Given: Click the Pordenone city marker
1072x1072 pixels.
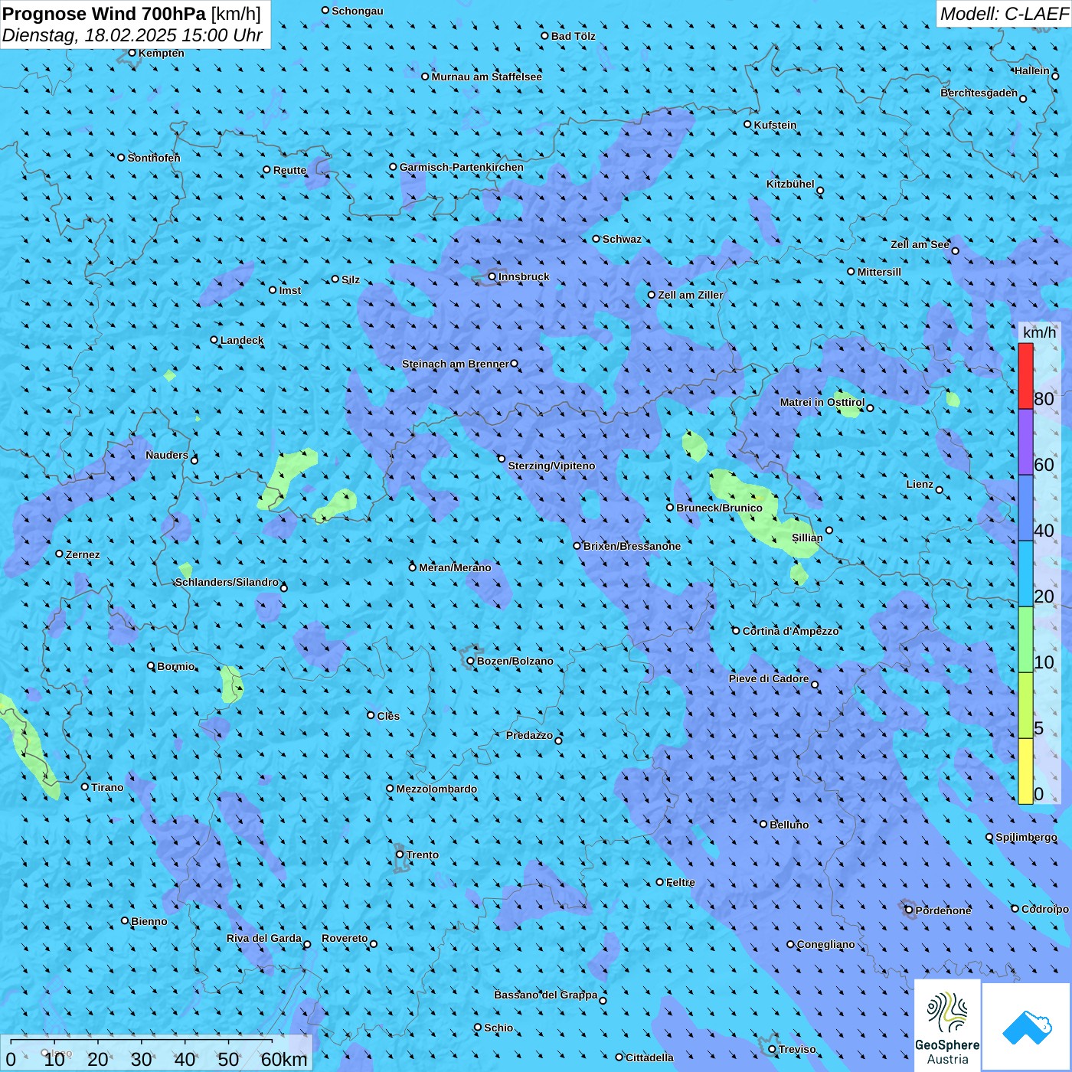Looking at the screenshot, I should click(x=909, y=910).
